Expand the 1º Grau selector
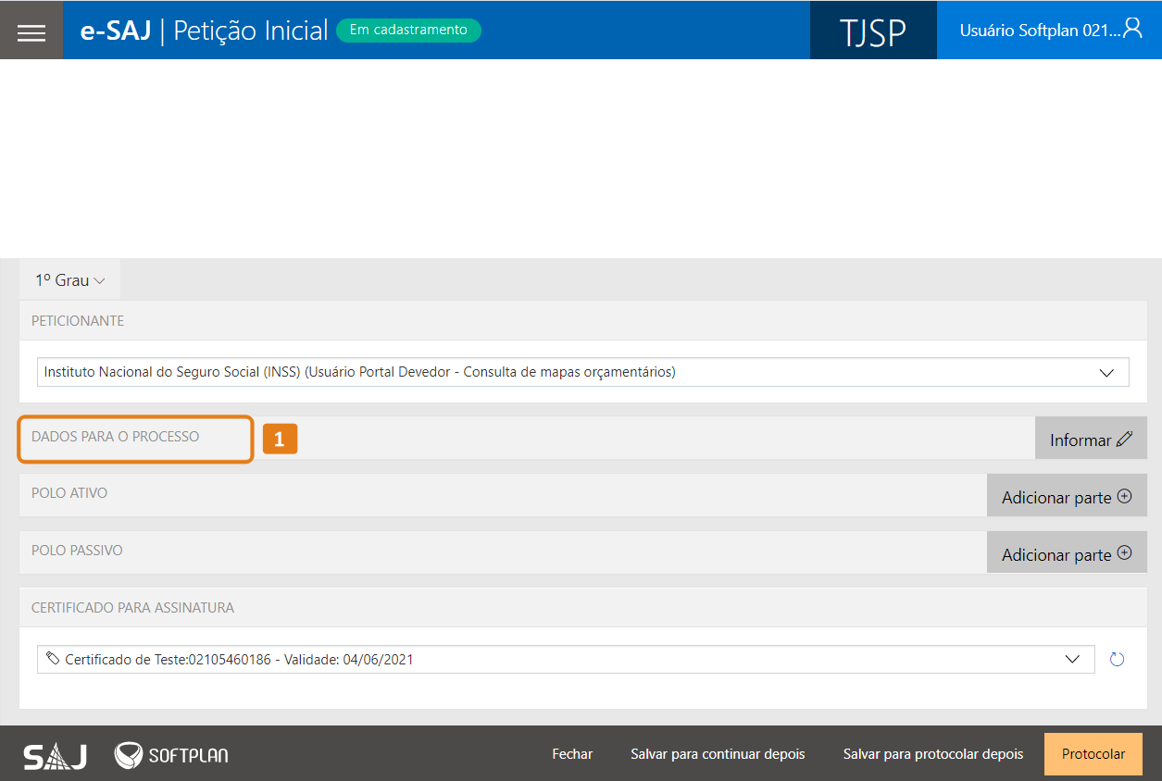The width and height of the screenshot is (1162, 781). [x=70, y=280]
